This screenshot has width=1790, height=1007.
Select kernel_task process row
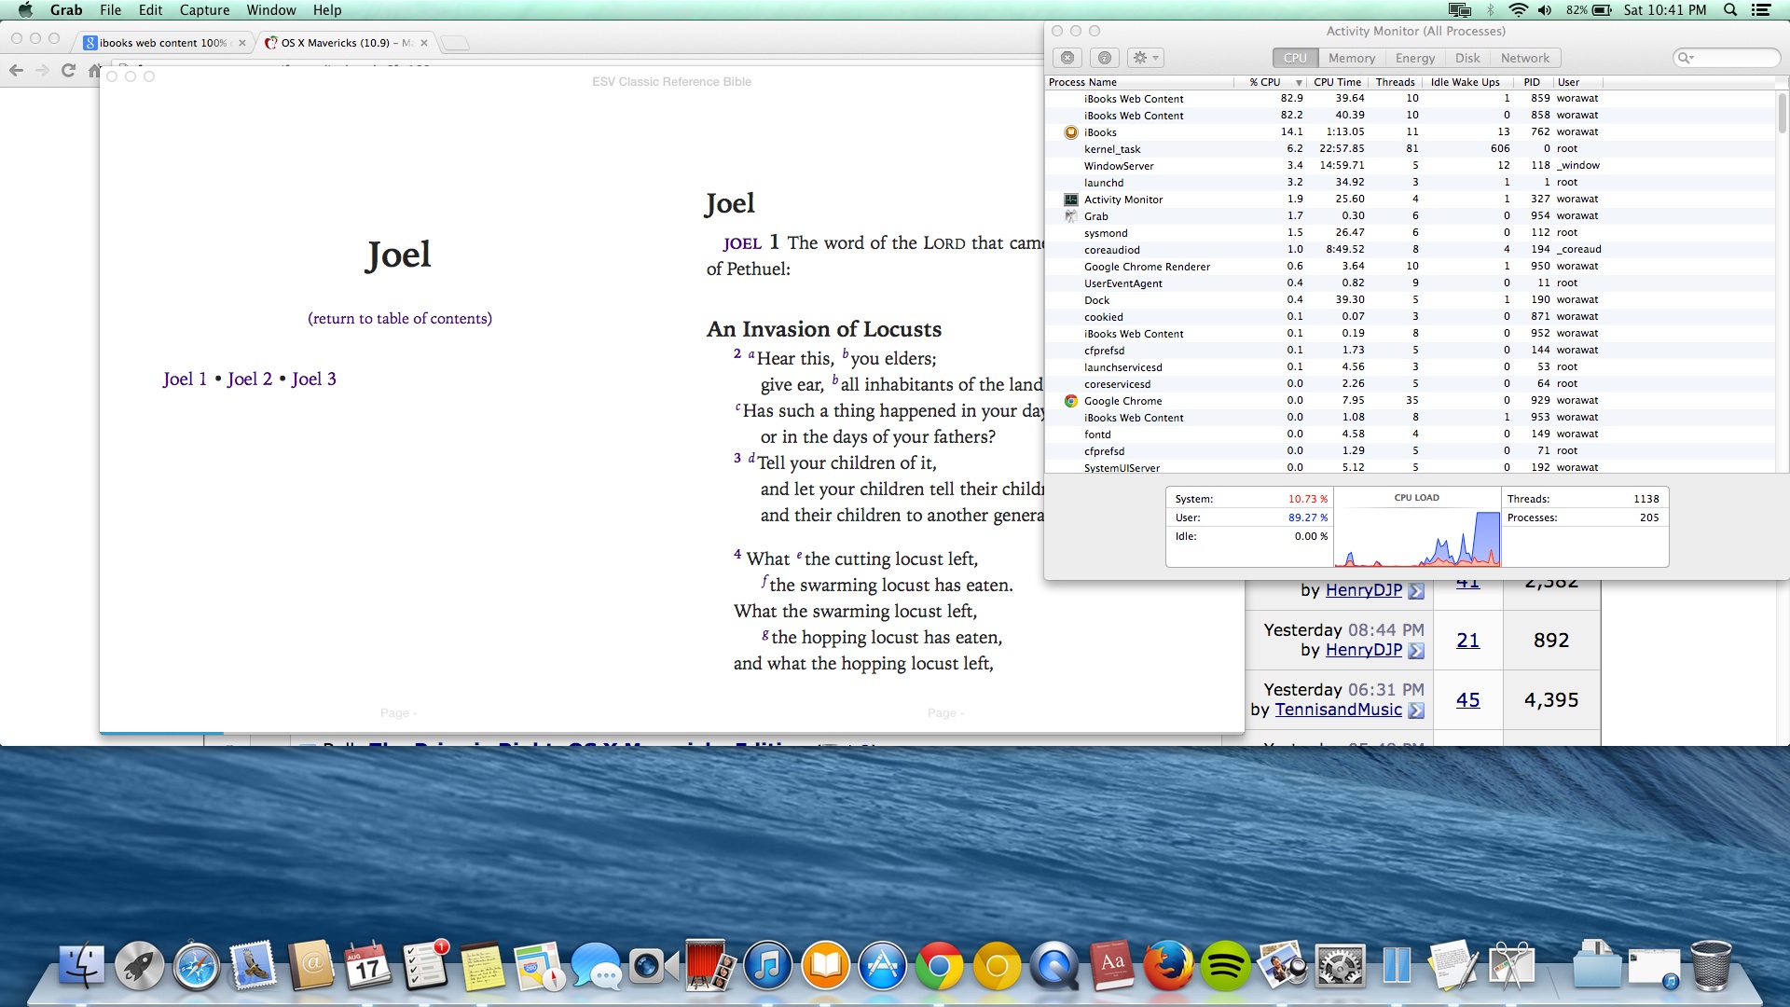click(x=1410, y=149)
